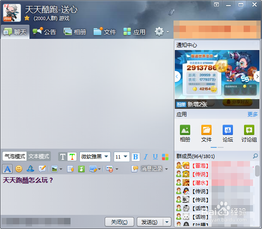Insert a picture with image icon

[54, 169]
